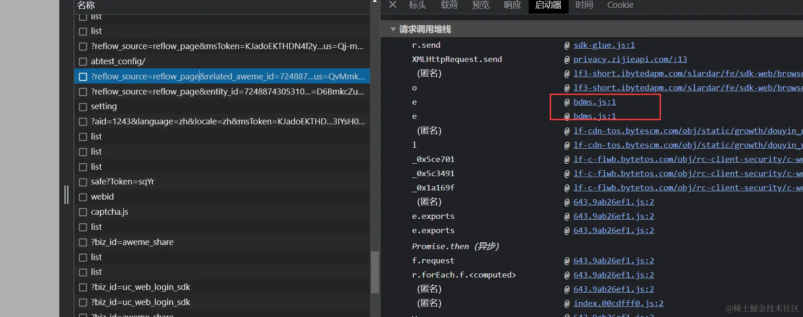Open the sdk-glue.js:1 source link
This screenshot has height=317, width=803.
point(604,45)
